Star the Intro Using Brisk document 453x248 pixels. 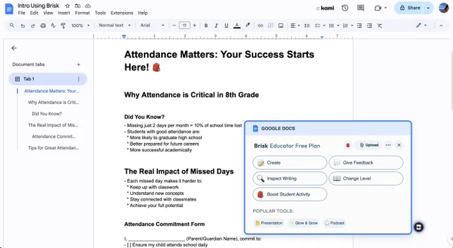tap(67, 6)
